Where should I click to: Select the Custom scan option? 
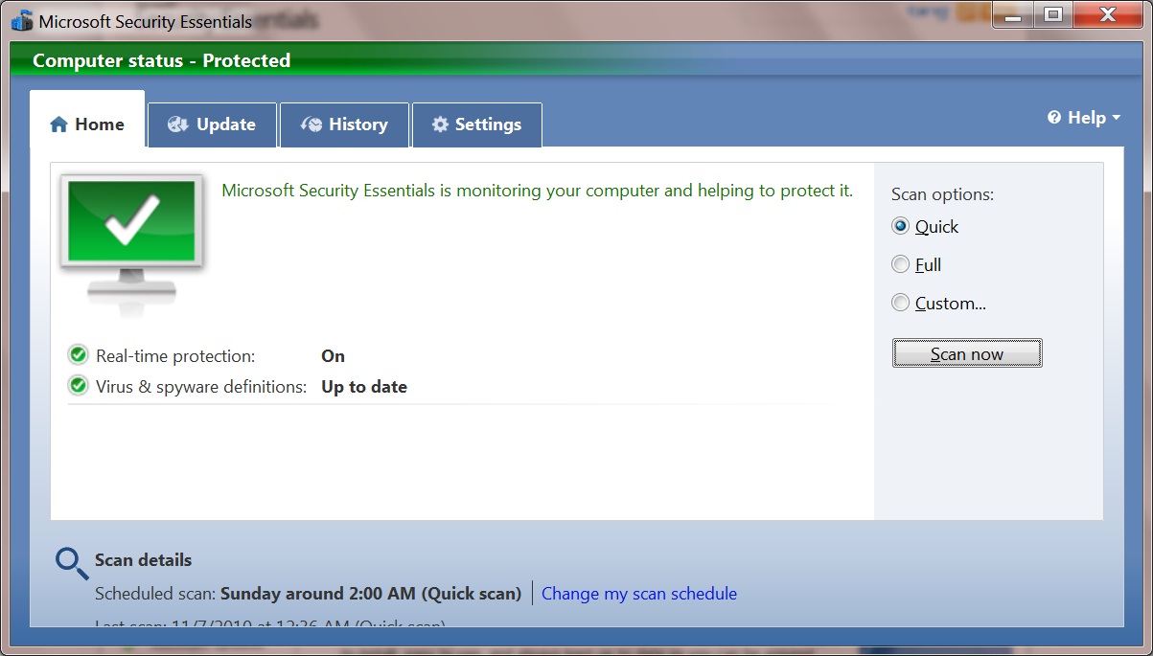(x=900, y=303)
